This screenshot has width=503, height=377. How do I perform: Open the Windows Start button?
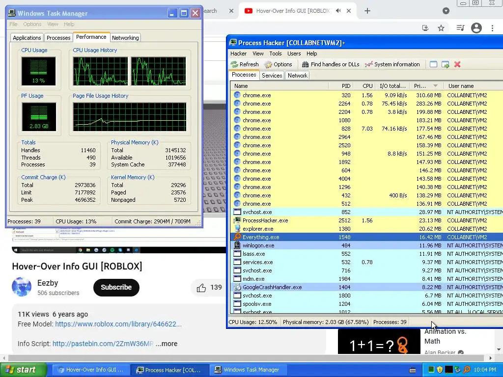(23, 370)
